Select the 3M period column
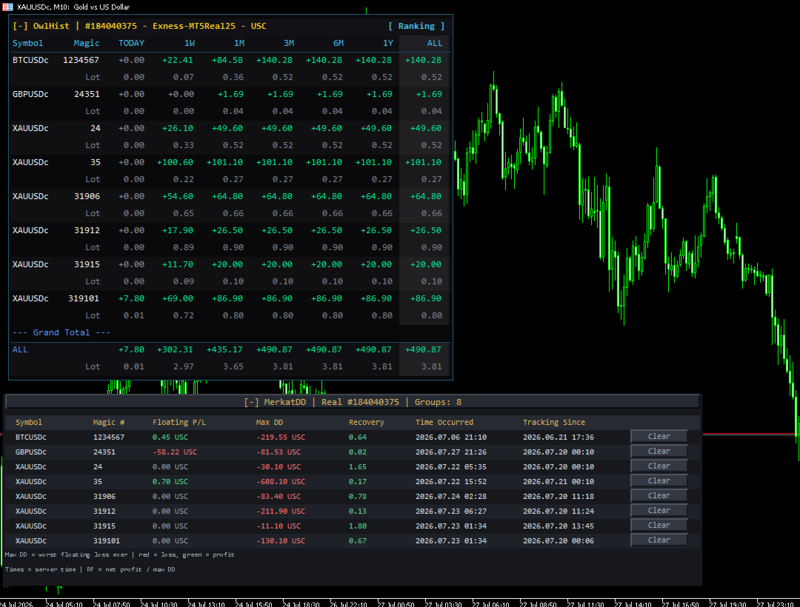The width and height of the screenshot is (800, 607). pos(289,44)
